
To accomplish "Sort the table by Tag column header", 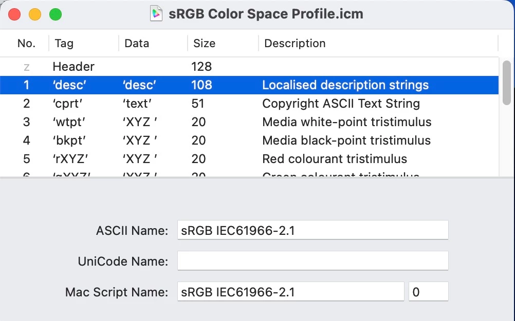I will coord(64,44).
